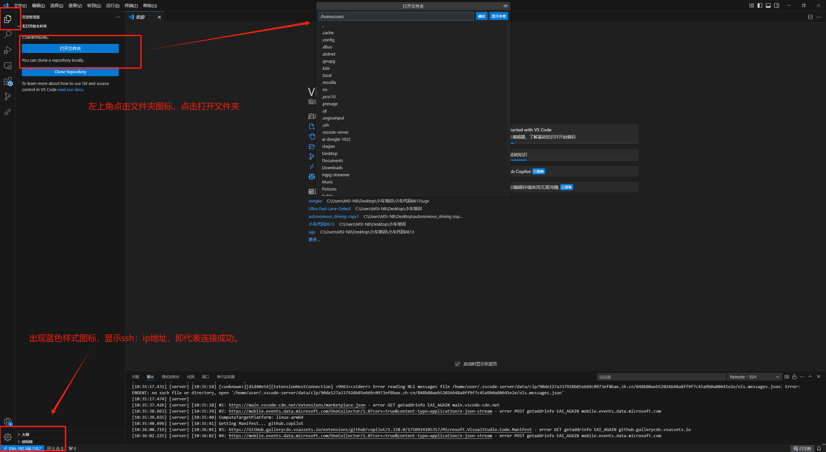Toggle output auto-scroll lock icon
826x452 pixels.
(794, 377)
